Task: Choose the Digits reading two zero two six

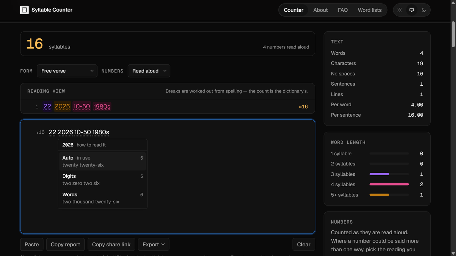Action: [103, 180]
